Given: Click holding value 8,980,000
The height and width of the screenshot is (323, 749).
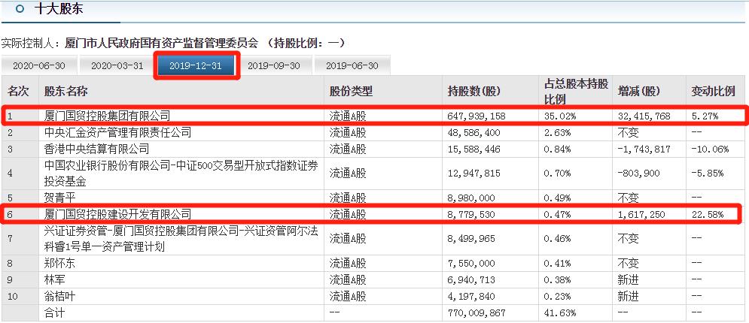Looking at the screenshot, I should 471,198.
